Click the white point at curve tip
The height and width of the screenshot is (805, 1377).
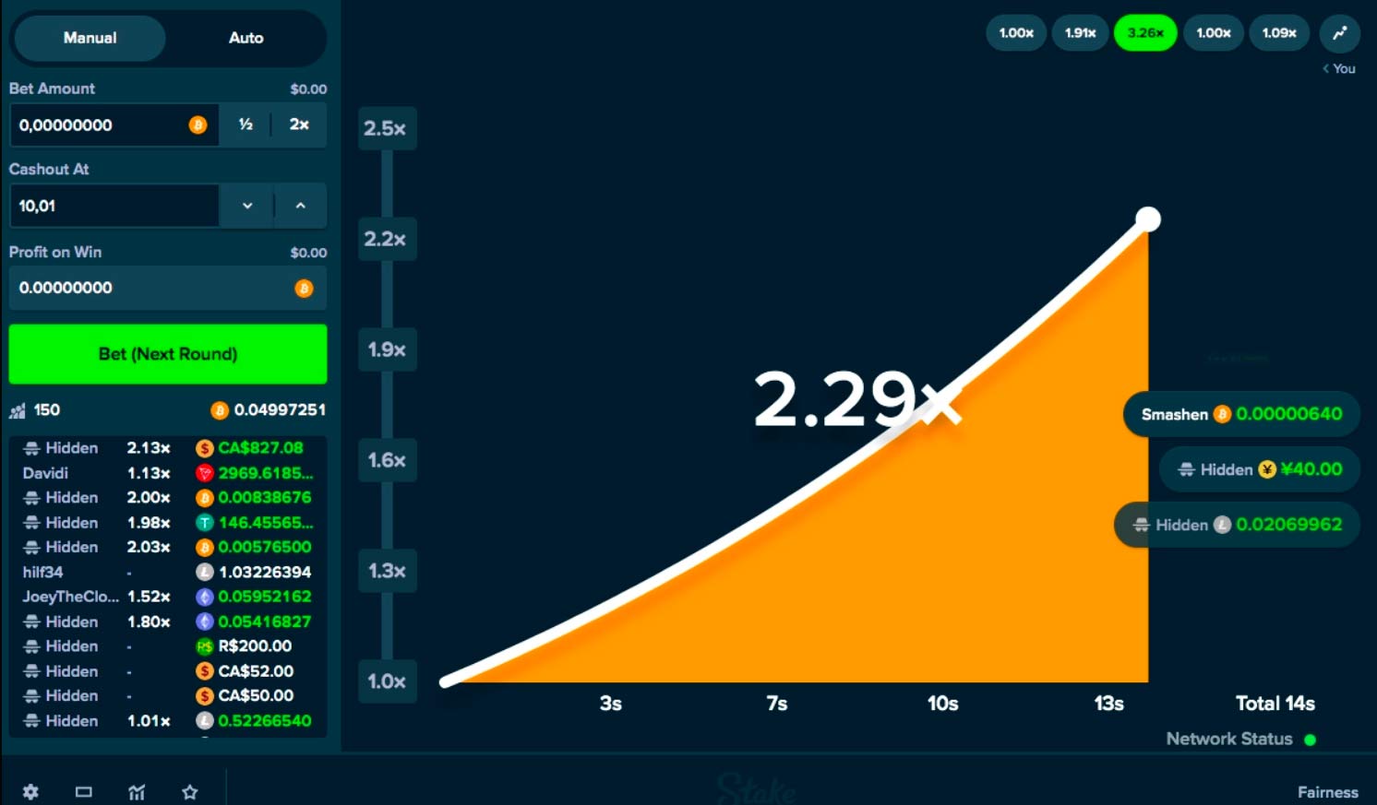1148,219
